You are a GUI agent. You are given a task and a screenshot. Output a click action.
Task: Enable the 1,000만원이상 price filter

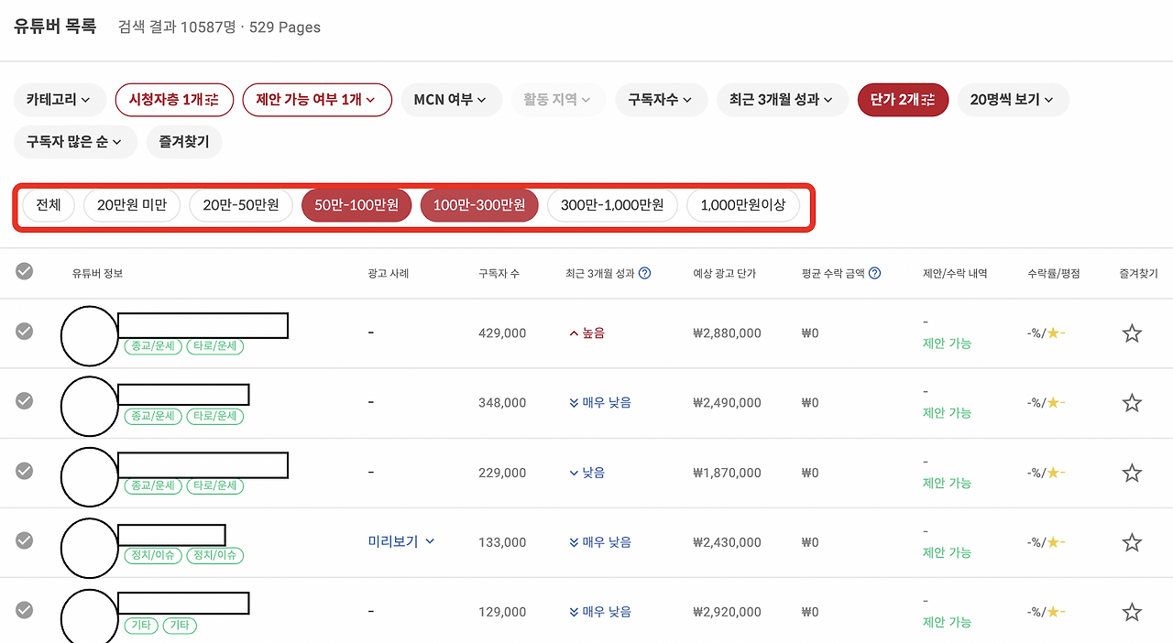point(744,205)
